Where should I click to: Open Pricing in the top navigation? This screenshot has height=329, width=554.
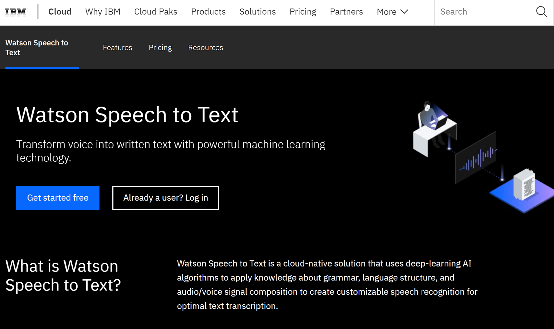click(x=303, y=12)
